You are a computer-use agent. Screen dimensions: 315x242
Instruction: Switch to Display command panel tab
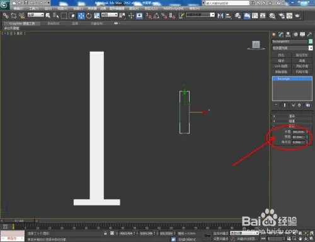(x=302, y=35)
